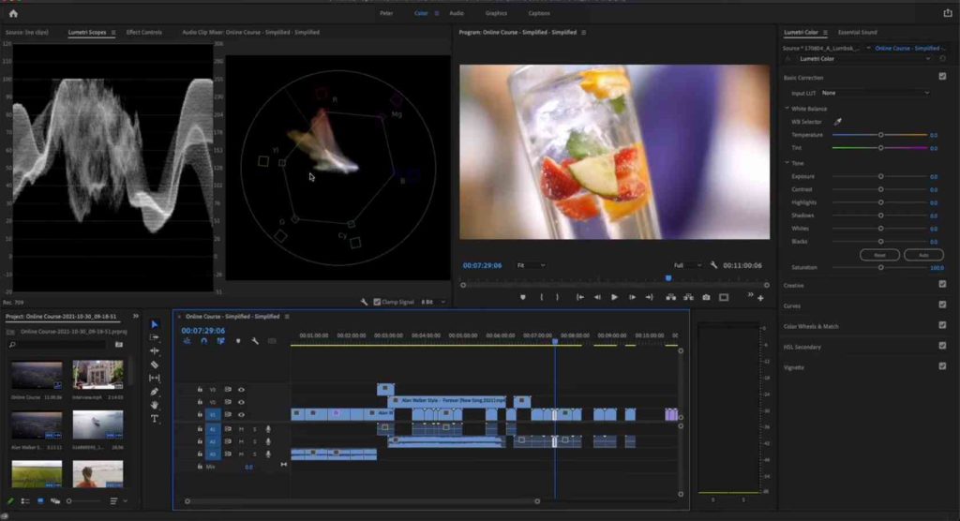Select the Selection tool arrow

coord(155,324)
